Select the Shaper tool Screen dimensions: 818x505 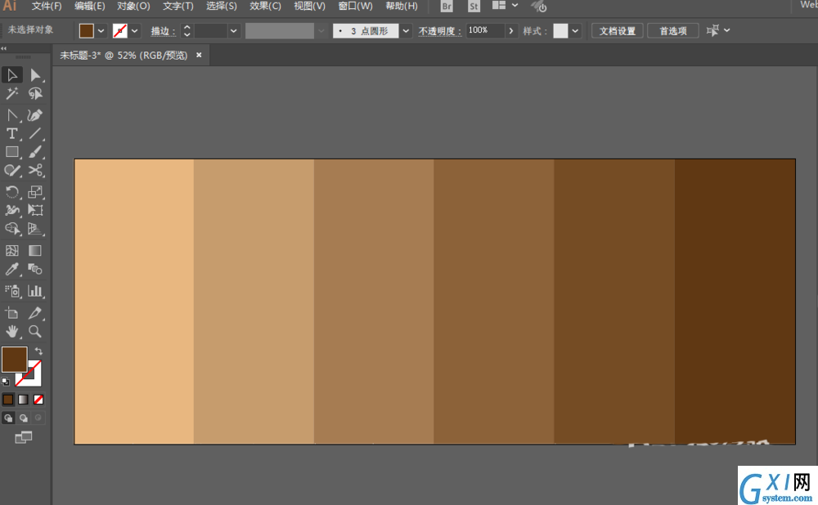click(12, 171)
